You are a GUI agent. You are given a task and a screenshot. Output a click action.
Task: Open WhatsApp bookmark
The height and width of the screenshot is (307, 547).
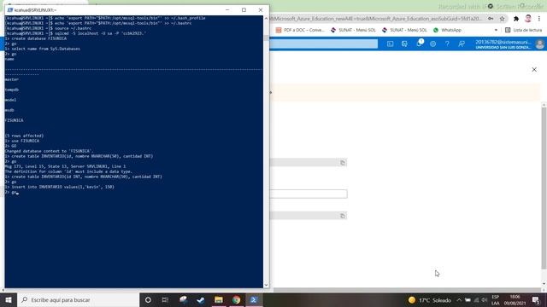pyautogui.click(x=448, y=31)
